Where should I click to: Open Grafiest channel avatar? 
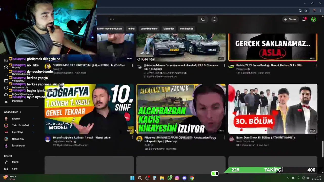(139, 139)
